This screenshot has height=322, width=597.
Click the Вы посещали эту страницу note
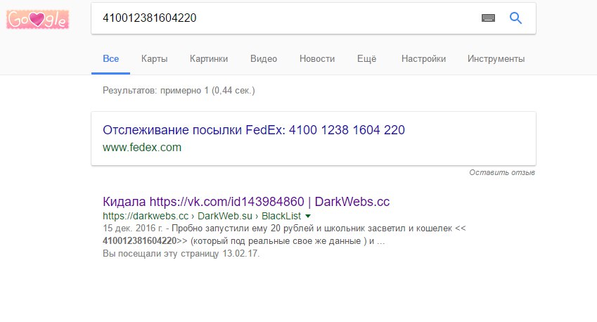coord(181,254)
